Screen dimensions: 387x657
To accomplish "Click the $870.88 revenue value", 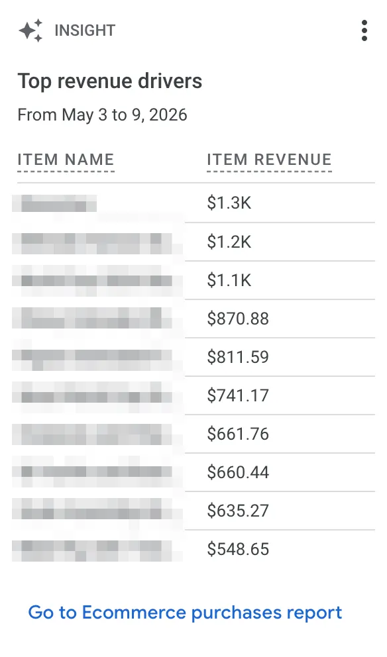I will (x=238, y=319).
